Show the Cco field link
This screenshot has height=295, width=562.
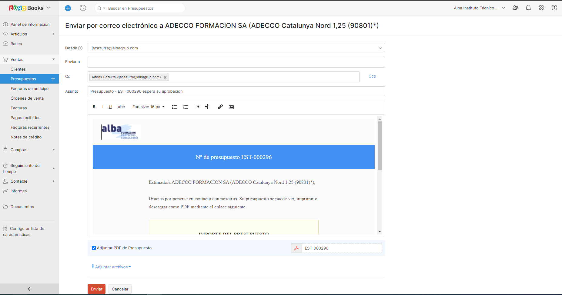pos(372,76)
